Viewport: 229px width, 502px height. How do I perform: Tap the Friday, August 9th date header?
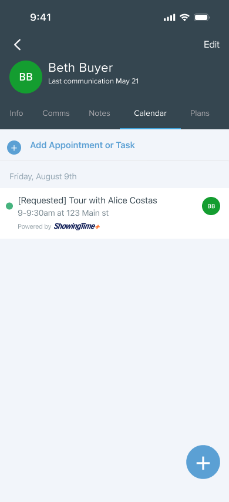(x=43, y=176)
